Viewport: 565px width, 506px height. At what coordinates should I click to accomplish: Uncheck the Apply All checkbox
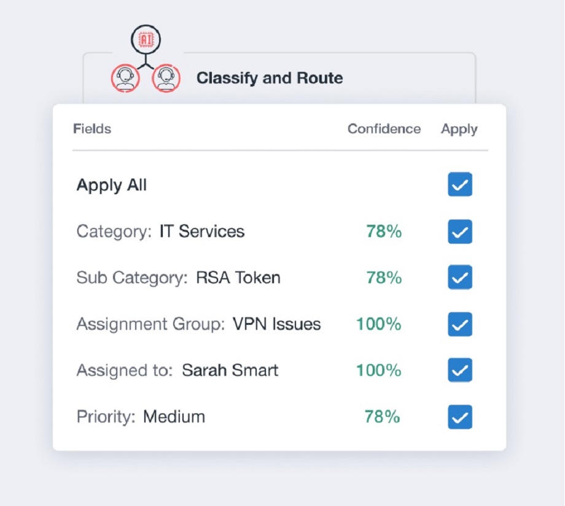tap(459, 184)
